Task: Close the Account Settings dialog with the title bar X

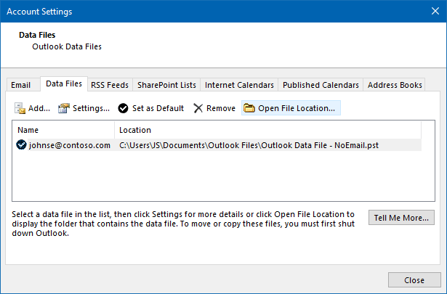Action: (x=435, y=11)
